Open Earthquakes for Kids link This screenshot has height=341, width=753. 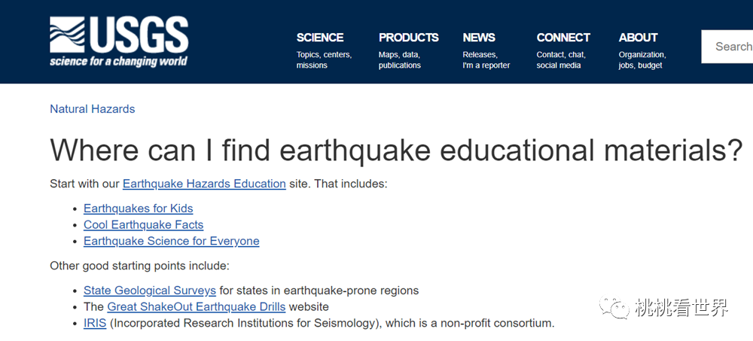tap(139, 209)
